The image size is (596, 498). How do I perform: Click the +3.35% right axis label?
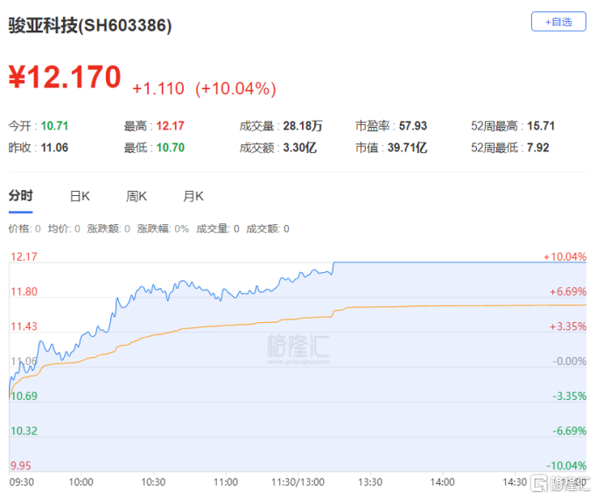568,326
